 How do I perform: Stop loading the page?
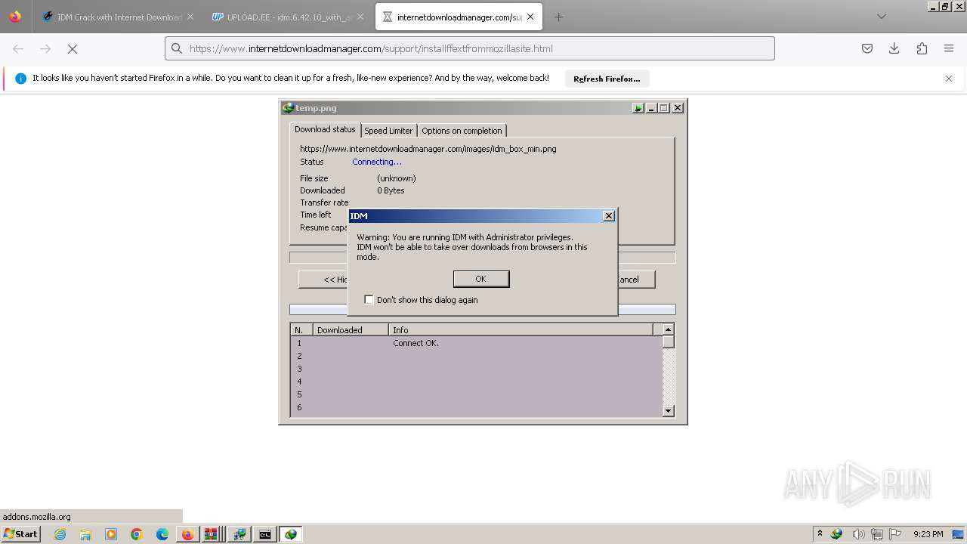[73, 48]
